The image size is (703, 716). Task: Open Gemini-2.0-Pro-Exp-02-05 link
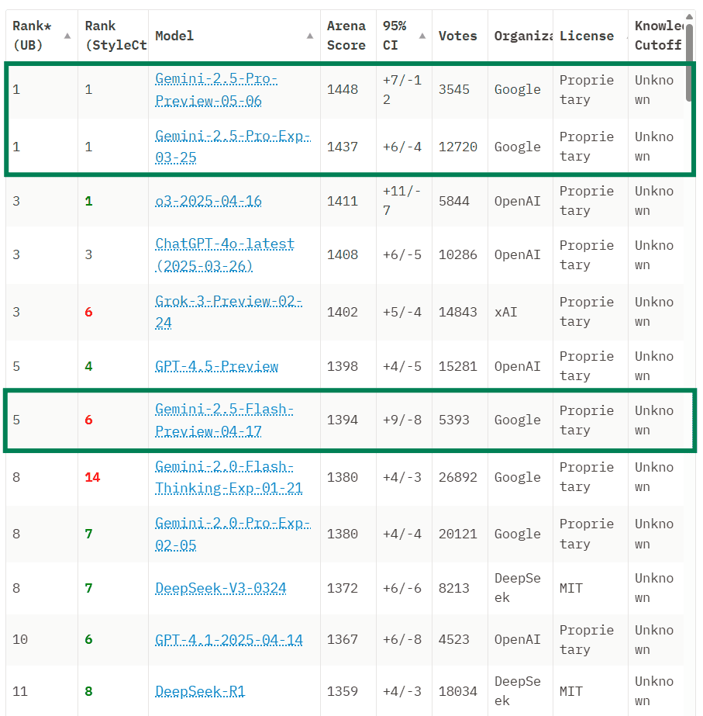tap(233, 534)
